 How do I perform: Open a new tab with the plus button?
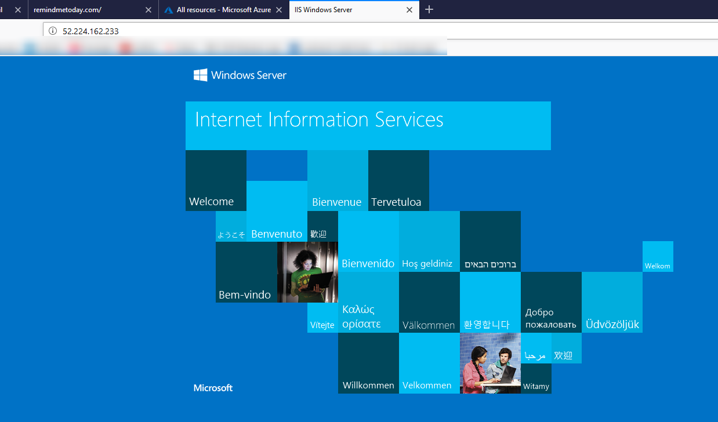click(x=429, y=9)
